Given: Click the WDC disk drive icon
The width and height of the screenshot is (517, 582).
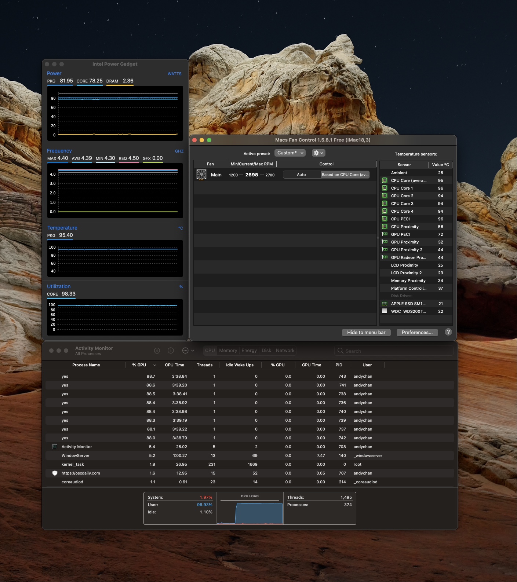Looking at the screenshot, I should click(x=385, y=311).
